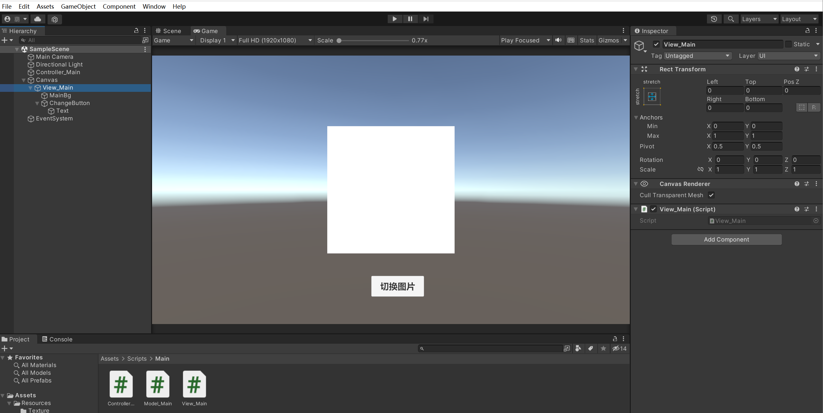
Task: Open the Layout dropdown
Action: 799,19
